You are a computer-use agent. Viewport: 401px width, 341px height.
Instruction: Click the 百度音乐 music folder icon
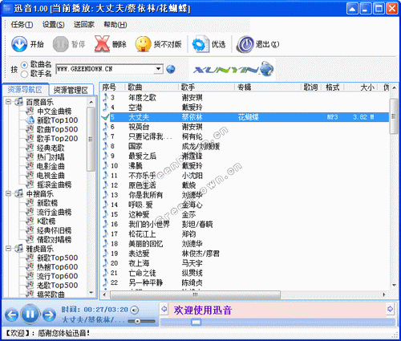pyautogui.click(x=19, y=102)
